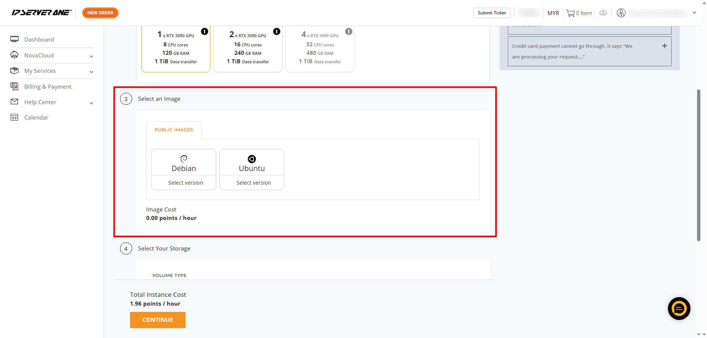This screenshot has height=338, width=707.
Task: Switch to the PUBLIC IMAGES tab
Action: click(x=174, y=130)
